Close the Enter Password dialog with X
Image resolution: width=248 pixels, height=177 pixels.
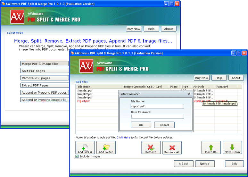coord(189,94)
